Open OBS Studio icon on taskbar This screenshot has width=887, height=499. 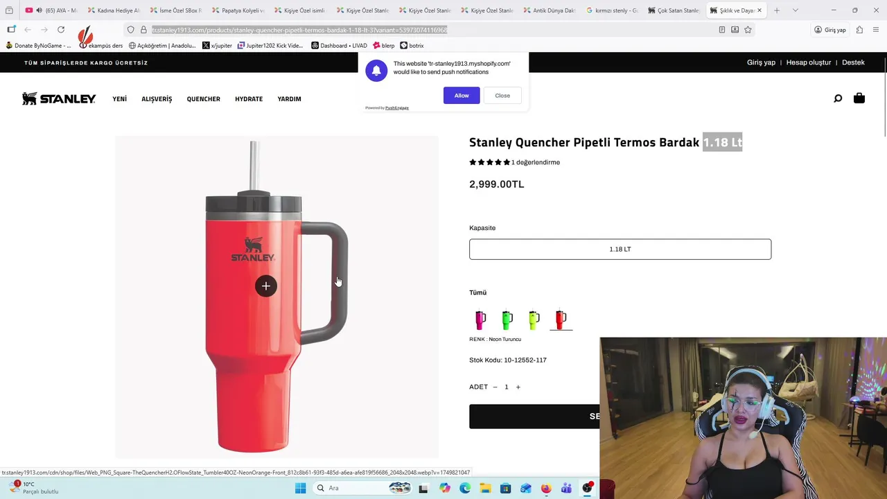(587, 488)
